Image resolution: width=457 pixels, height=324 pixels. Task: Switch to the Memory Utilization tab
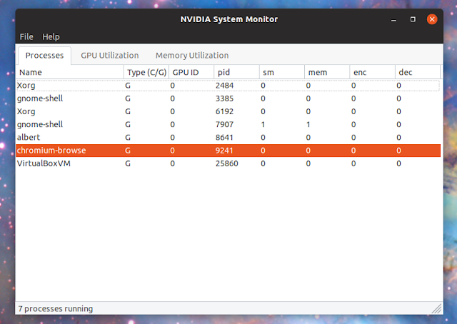point(192,56)
